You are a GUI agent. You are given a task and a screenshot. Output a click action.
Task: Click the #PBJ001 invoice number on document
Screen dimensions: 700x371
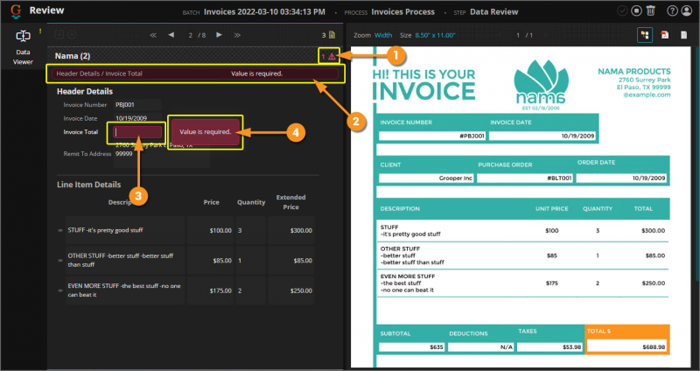click(x=472, y=136)
